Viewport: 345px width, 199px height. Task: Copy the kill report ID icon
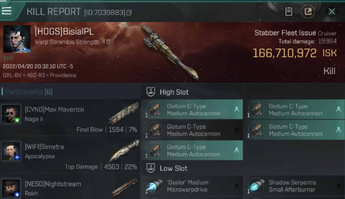point(129,12)
